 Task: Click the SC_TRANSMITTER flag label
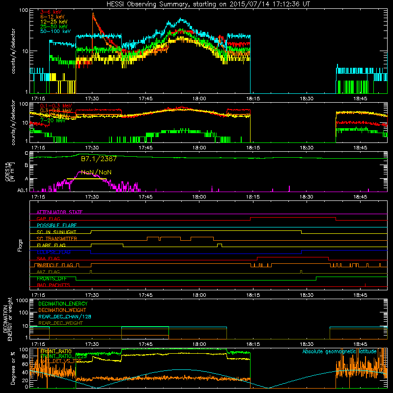(57, 239)
